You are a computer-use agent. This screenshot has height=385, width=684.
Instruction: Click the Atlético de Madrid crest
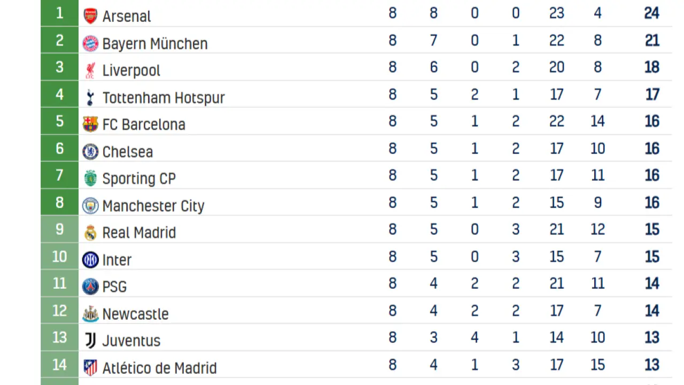90,368
